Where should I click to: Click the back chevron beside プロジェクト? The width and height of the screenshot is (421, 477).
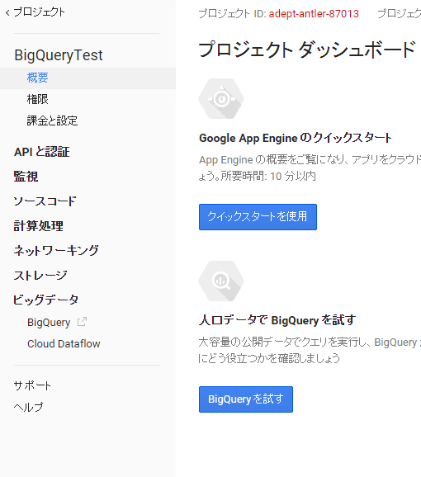[x=7, y=12]
